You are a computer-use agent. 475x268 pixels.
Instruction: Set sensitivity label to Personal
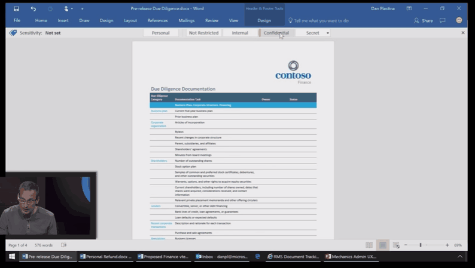[x=160, y=33]
